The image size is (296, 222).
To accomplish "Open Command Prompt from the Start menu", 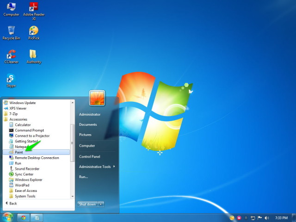I will [29, 130].
